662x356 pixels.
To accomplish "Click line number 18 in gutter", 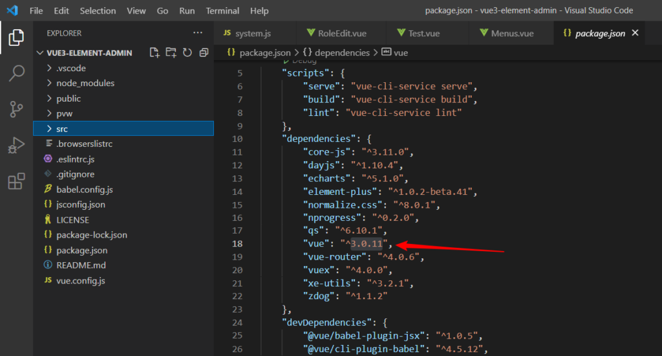I will 237,244.
